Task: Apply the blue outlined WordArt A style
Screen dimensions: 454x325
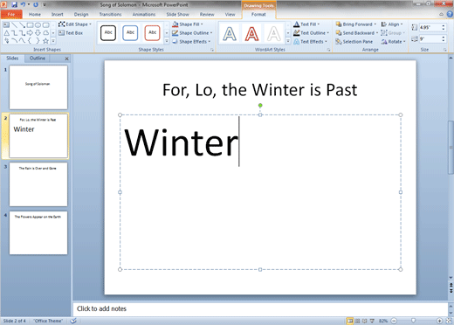Action: [x=230, y=33]
